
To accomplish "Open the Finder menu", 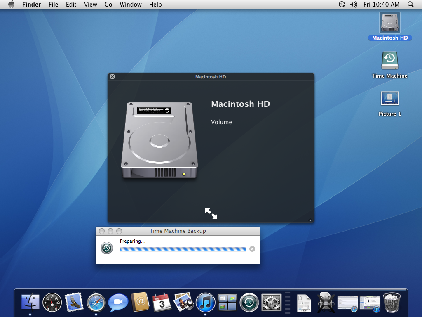I will point(31,4).
